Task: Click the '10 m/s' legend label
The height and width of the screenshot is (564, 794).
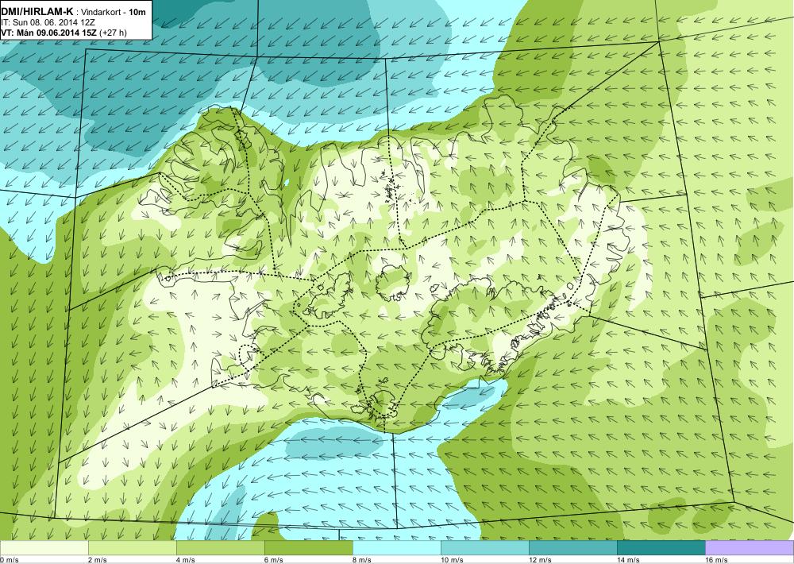Action: point(453,560)
